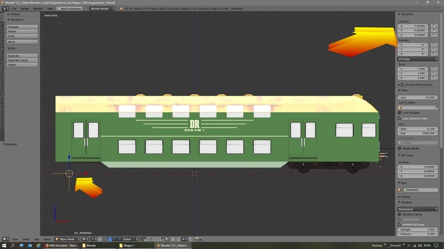The height and width of the screenshot is (249, 444).
Task: Click the 3D view editor type icon
Action: [x=5, y=240]
